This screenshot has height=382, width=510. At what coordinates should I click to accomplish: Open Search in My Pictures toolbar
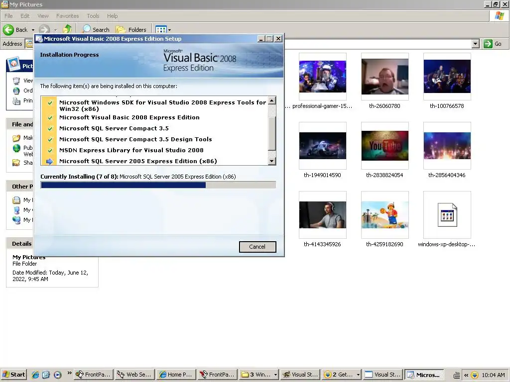96,29
